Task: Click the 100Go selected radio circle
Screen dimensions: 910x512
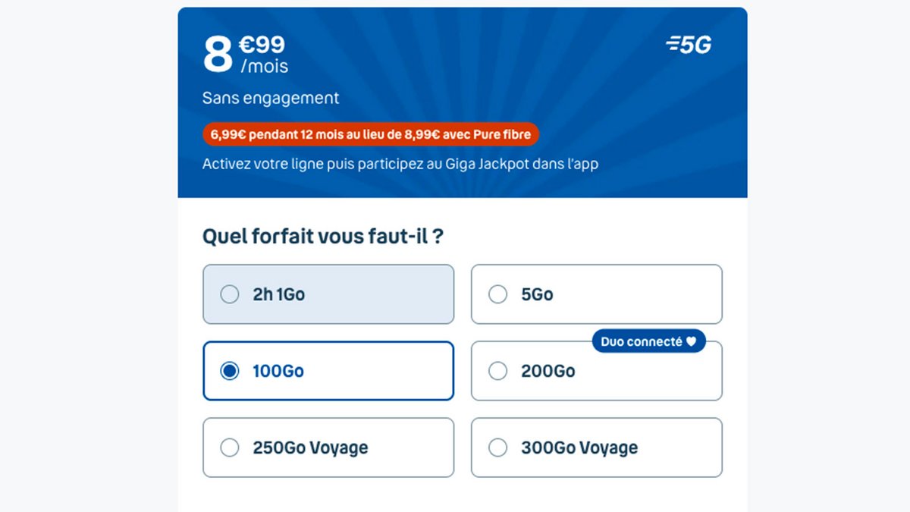Action: click(230, 371)
